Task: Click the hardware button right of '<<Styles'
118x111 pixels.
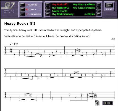Action: tap(98, 14)
